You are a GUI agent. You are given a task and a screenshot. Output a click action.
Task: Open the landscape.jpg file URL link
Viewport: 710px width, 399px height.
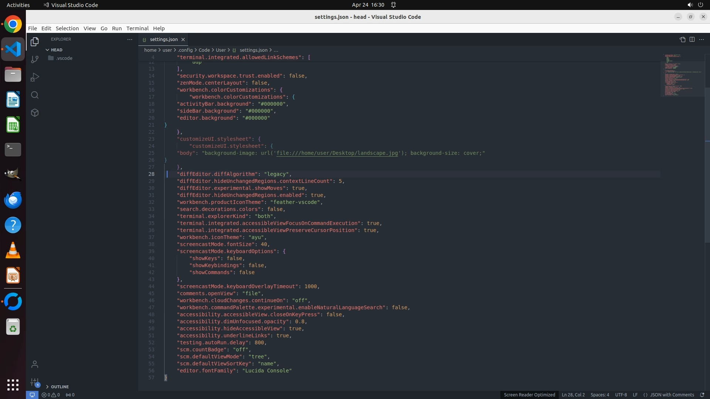tap(337, 153)
